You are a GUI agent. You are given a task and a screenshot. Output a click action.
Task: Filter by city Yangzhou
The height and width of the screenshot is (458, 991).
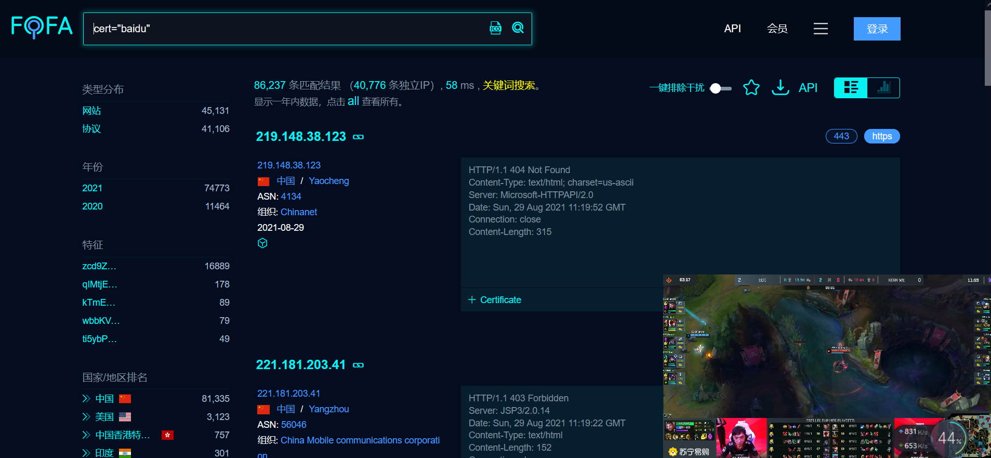tap(329, 409)
